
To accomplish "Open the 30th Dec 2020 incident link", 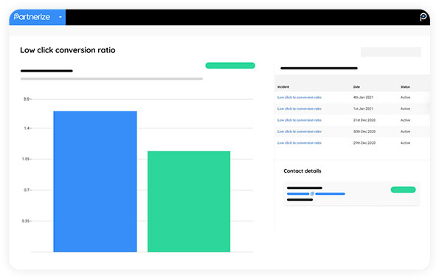I will click(x=300, y=131).
